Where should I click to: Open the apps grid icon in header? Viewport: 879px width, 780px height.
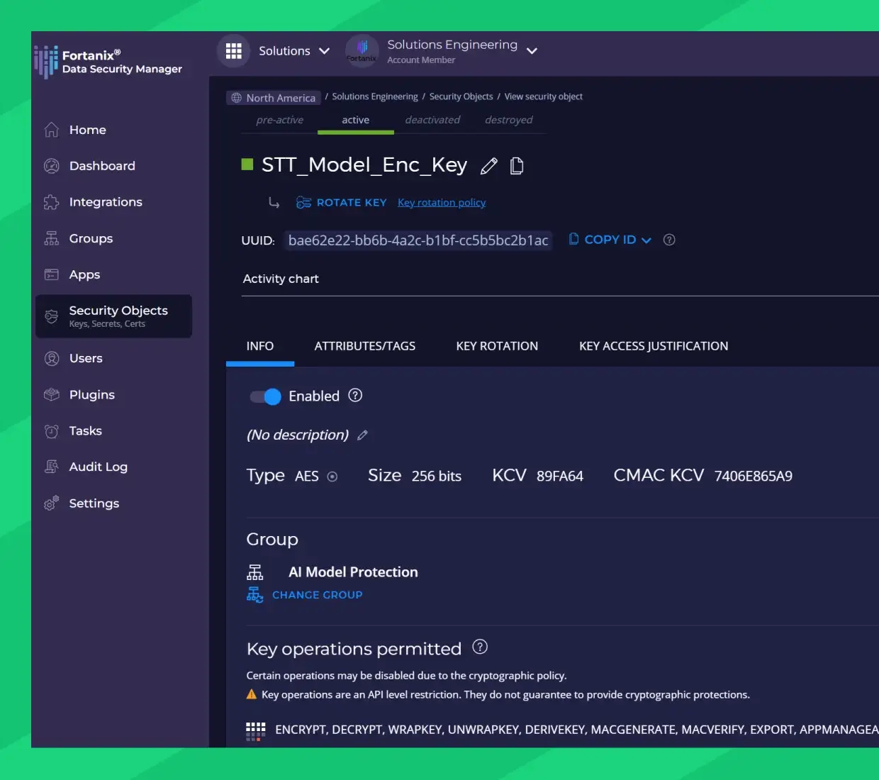coord(233,51)
